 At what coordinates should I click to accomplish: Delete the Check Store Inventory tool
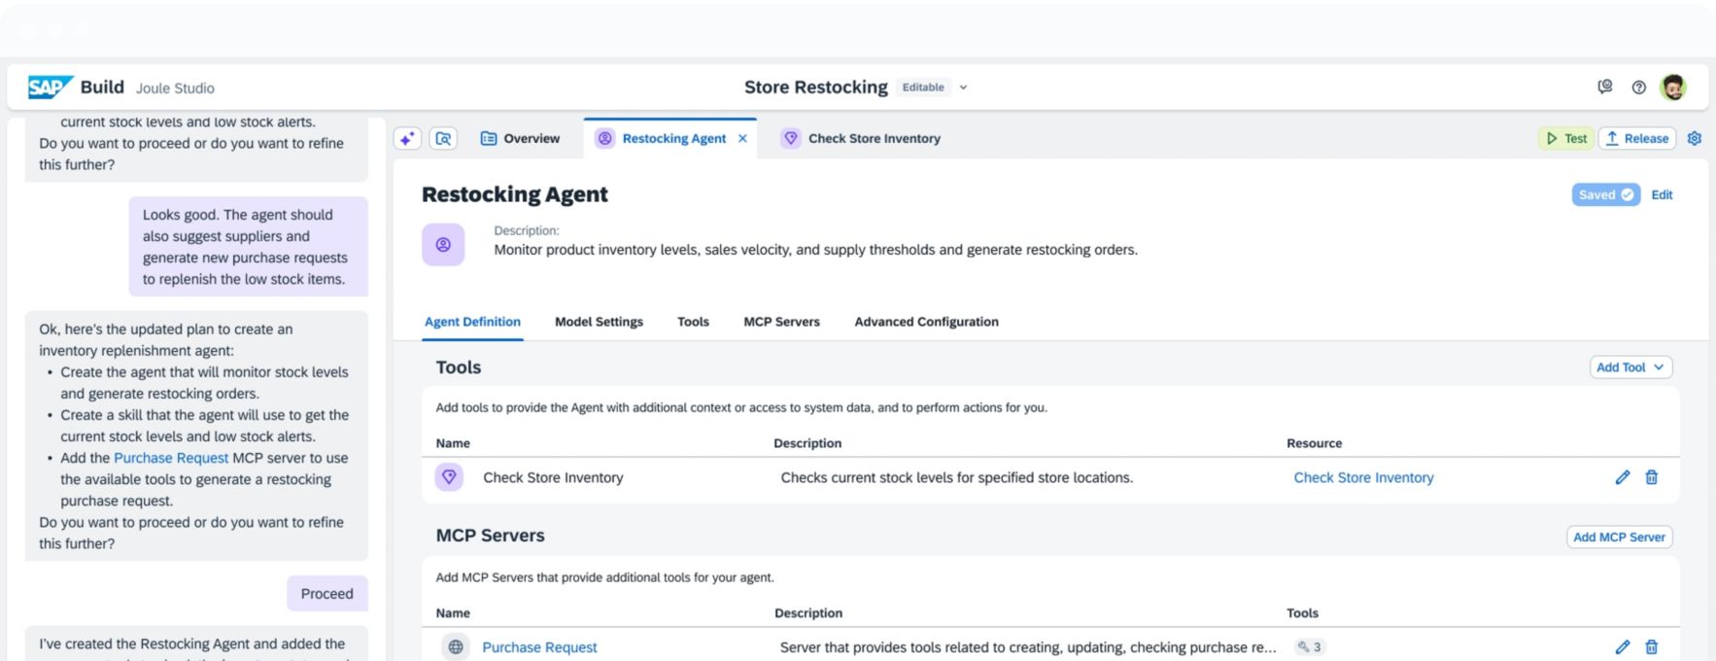tap(1651, 477)
